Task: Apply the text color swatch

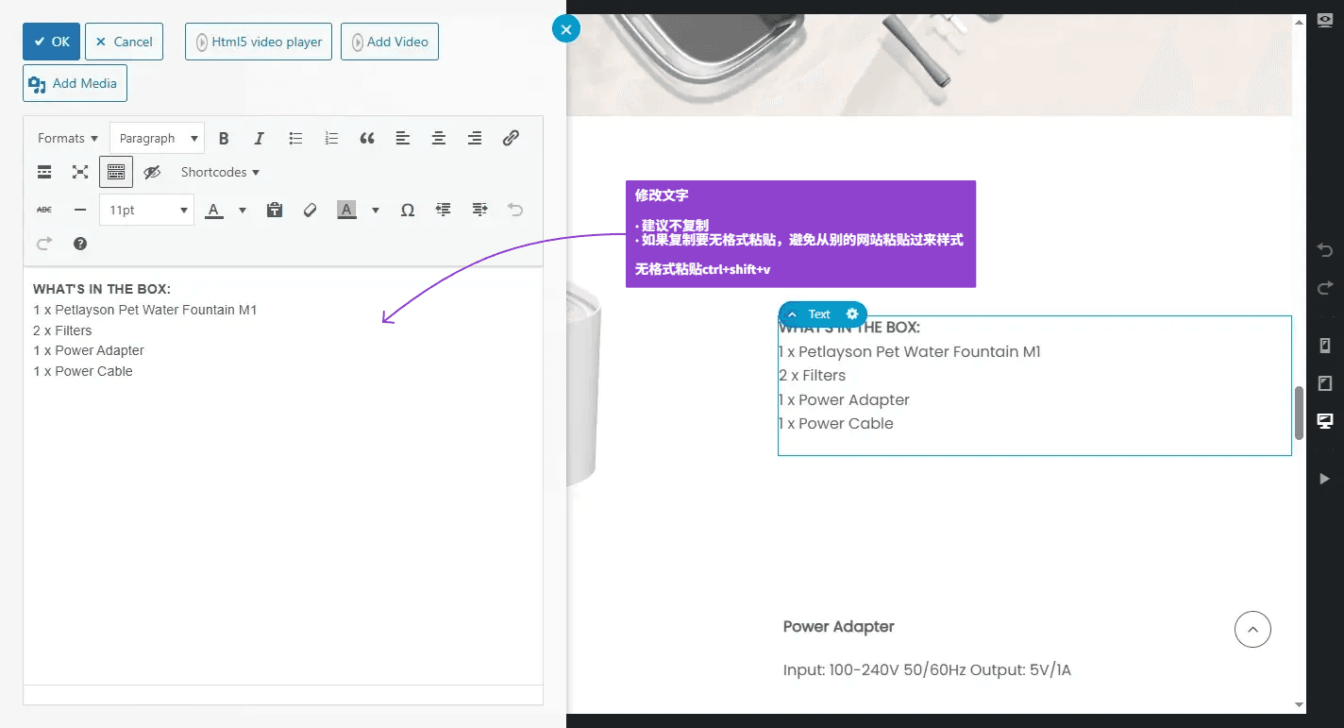Action: click(214, 211)
